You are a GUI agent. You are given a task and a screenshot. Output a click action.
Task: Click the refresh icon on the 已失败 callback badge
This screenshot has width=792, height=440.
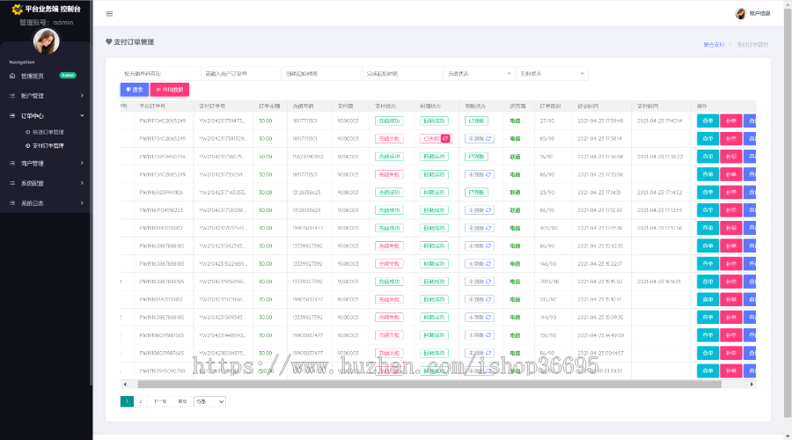click(x=444, y=138)
